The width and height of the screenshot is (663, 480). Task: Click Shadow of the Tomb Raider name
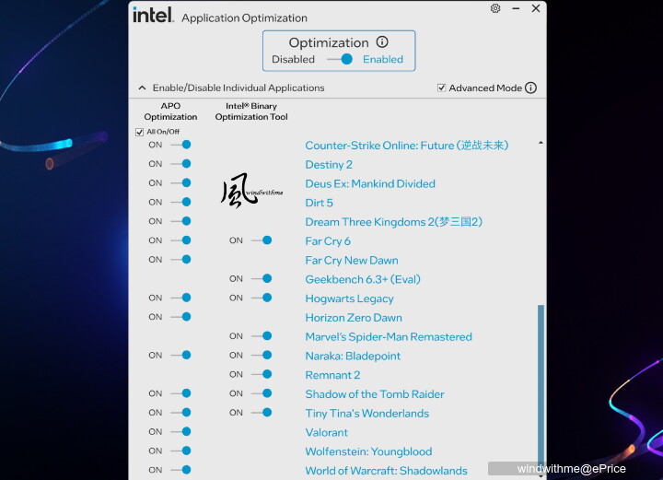375,394
